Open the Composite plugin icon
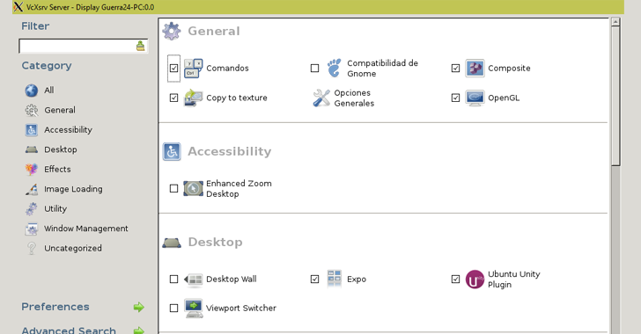The height and width of the screenshot is (334, 641). 475,69
